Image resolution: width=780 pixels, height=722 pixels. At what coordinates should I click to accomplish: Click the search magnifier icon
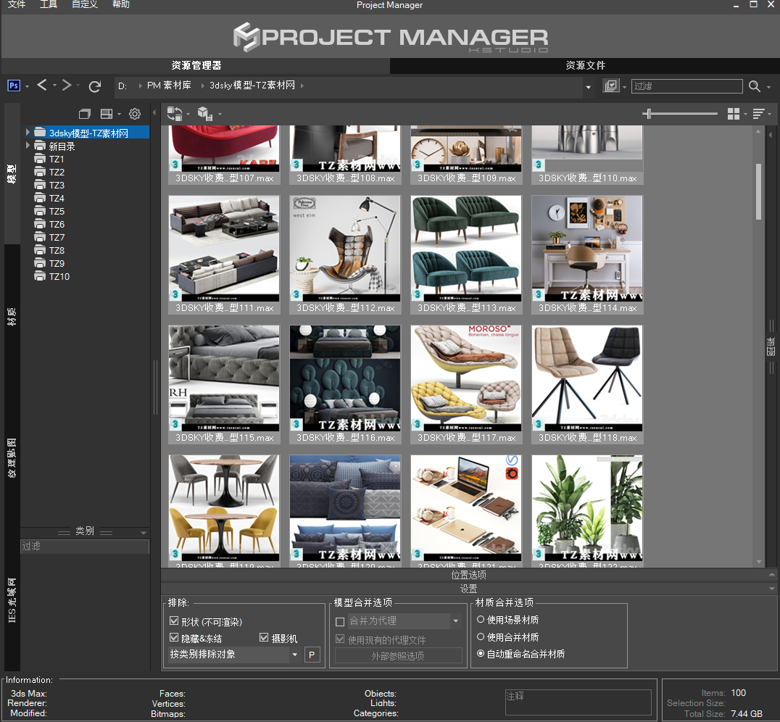(x=755, y=86)
